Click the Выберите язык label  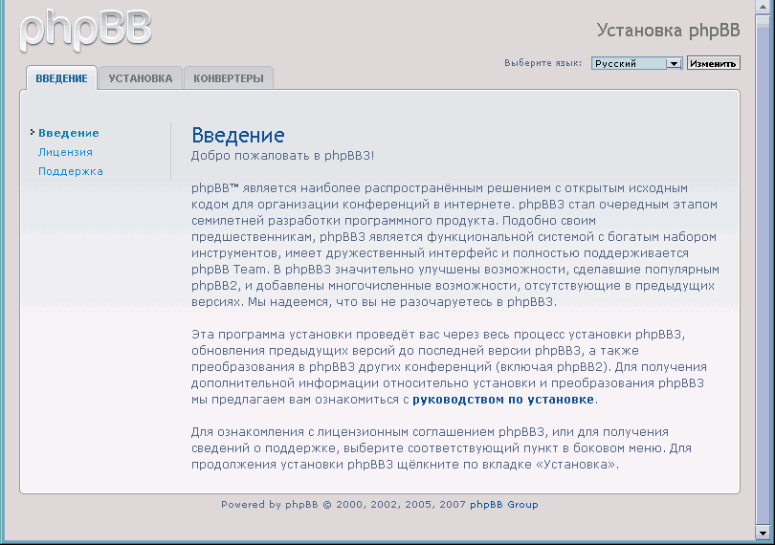click(x=542, y=64)
